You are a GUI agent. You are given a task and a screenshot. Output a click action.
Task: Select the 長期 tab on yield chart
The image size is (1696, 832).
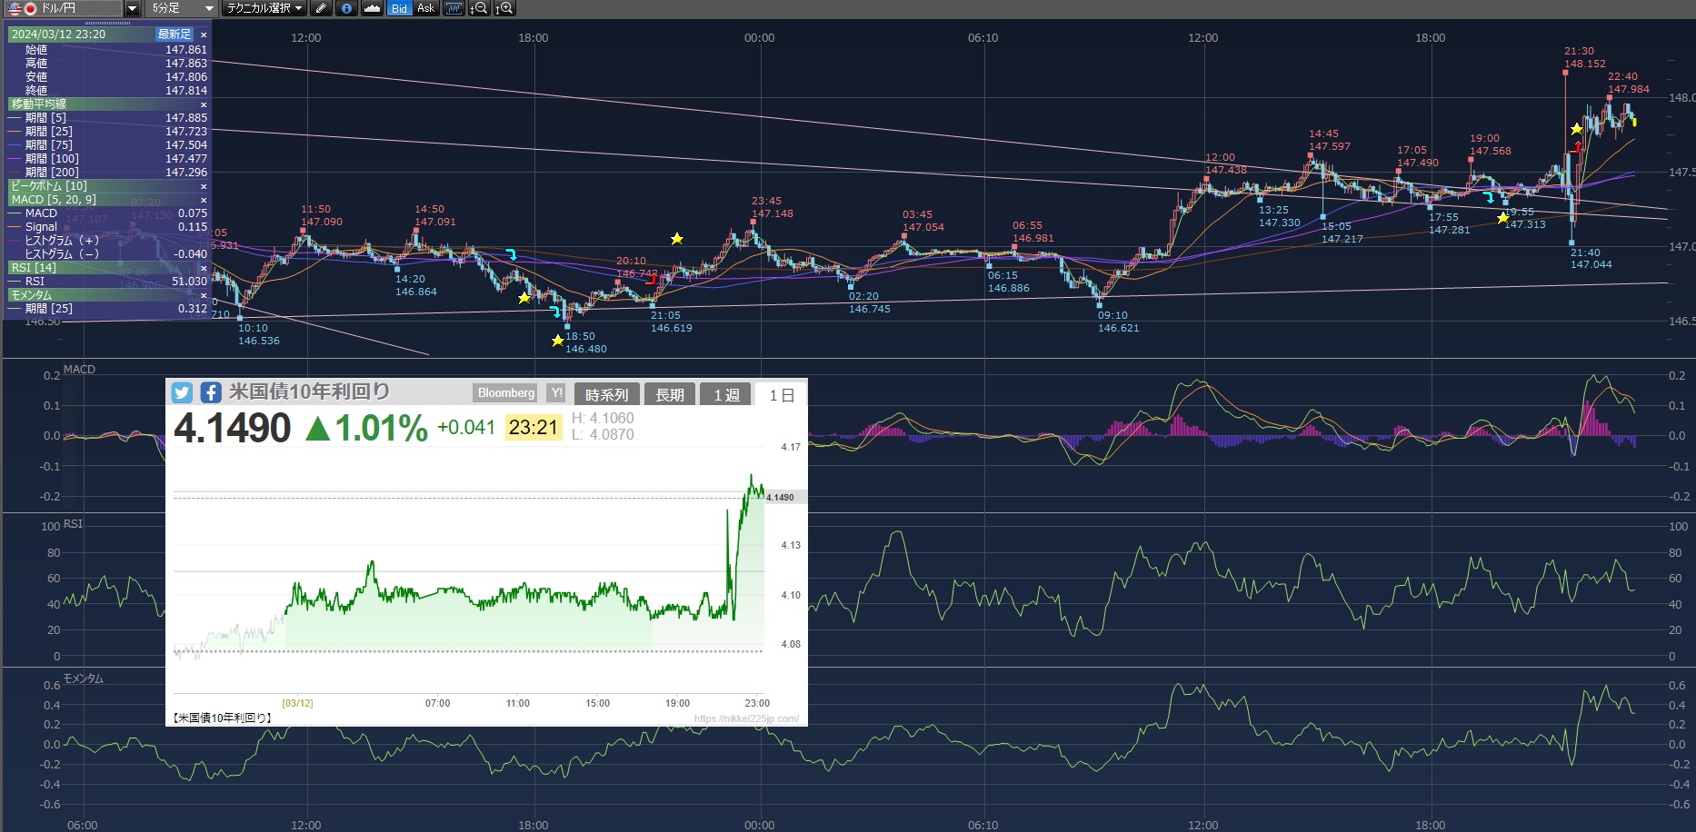(670, 395)
